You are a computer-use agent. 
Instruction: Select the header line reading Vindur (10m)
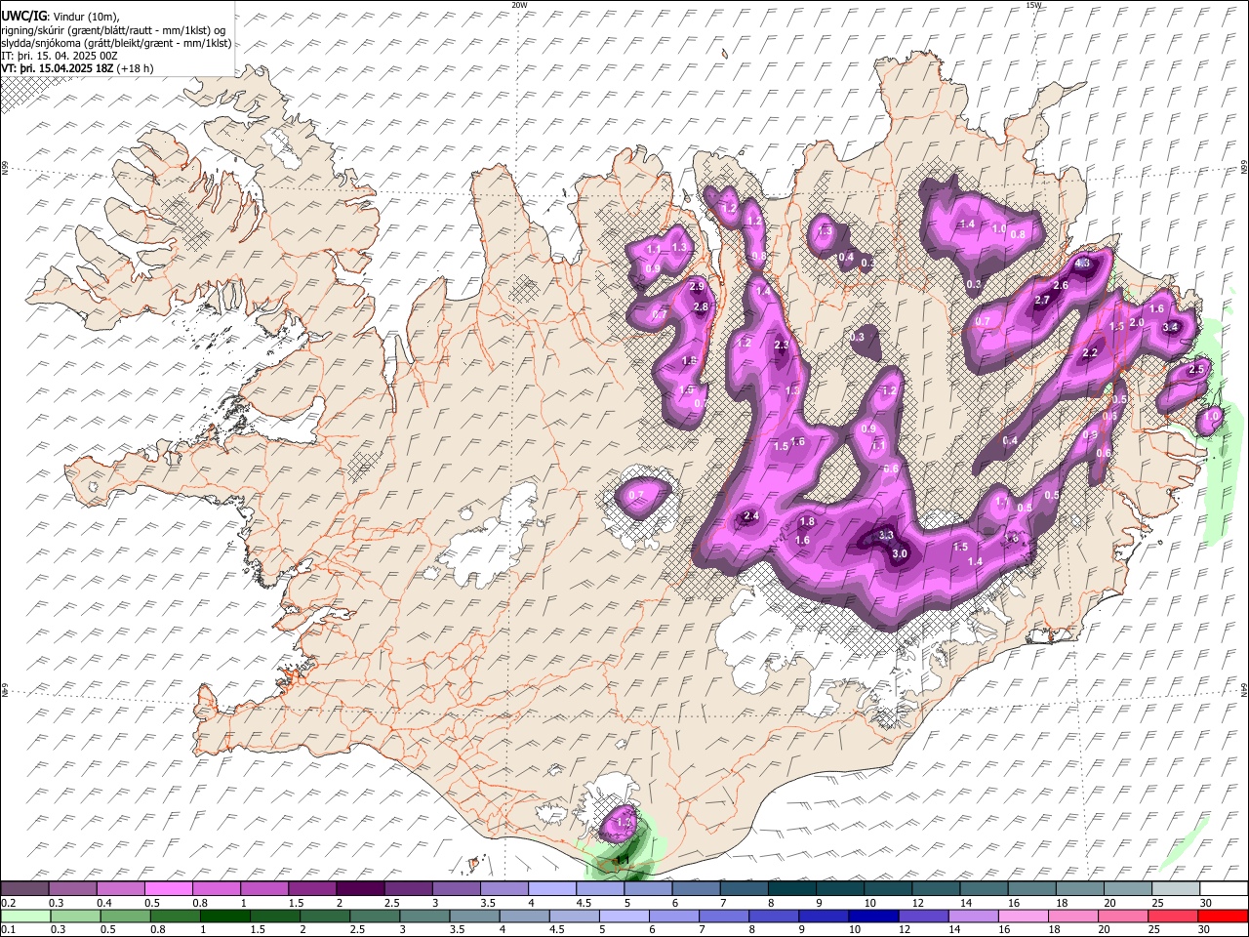point(86,16)
